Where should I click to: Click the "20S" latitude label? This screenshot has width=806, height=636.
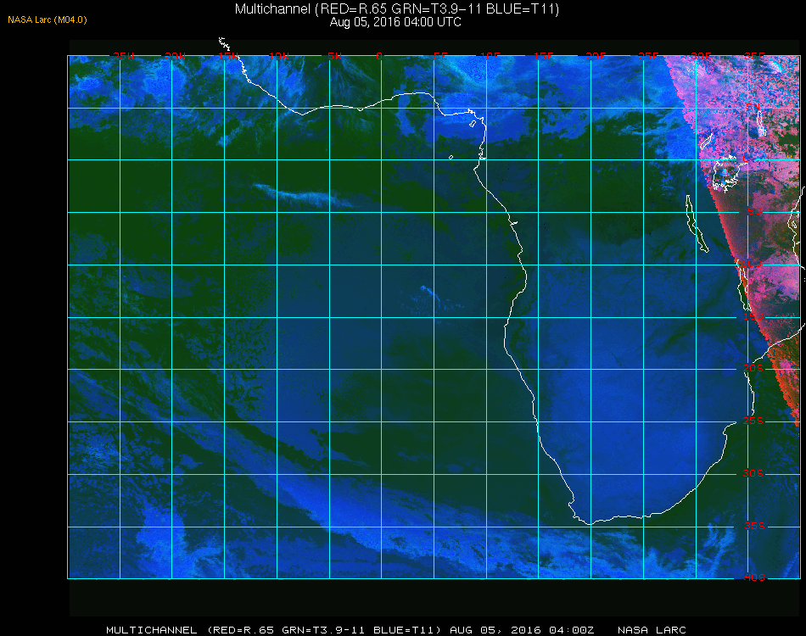tap(753, 369)
